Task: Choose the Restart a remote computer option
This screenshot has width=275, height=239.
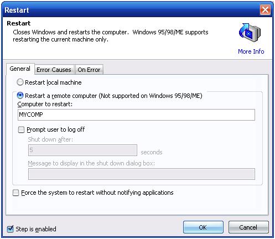Action: coord(20,96)
